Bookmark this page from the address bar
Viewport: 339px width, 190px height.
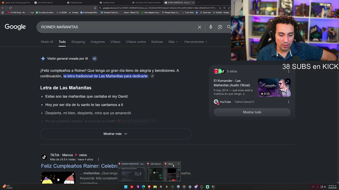point(95,8)
